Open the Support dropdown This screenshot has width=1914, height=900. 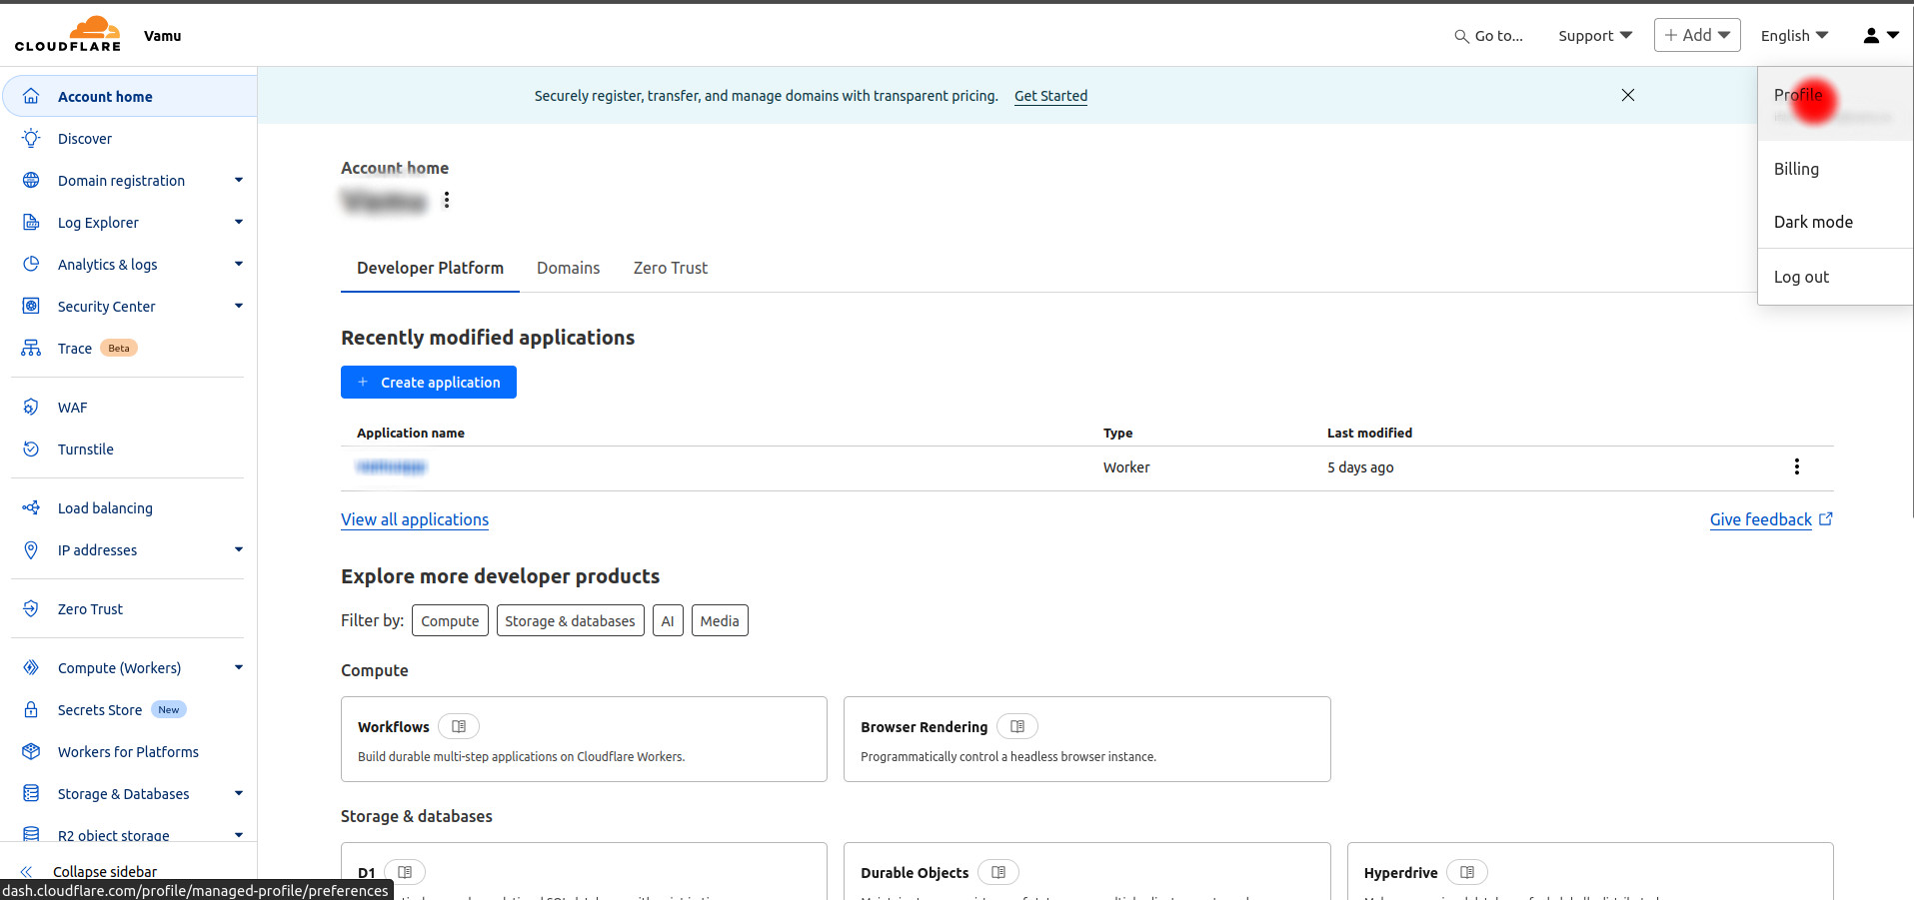click(x=1595, y=36)
